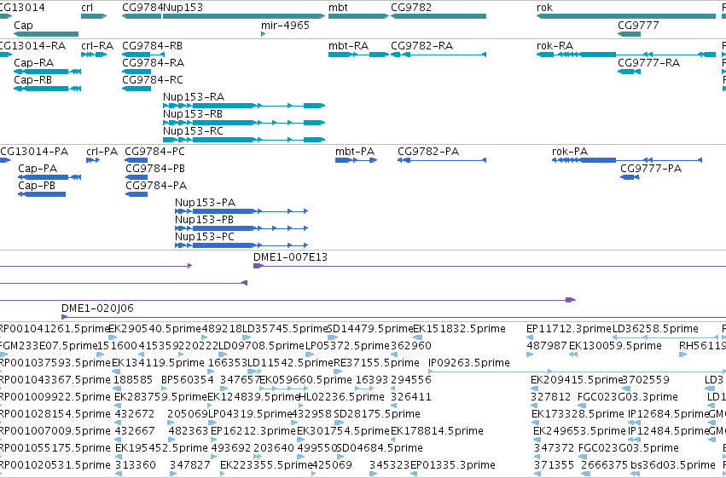Select EST FGC023G03.3prime
Image resolution: width=726 pixels, height=478 pixels.
[628, 397]
